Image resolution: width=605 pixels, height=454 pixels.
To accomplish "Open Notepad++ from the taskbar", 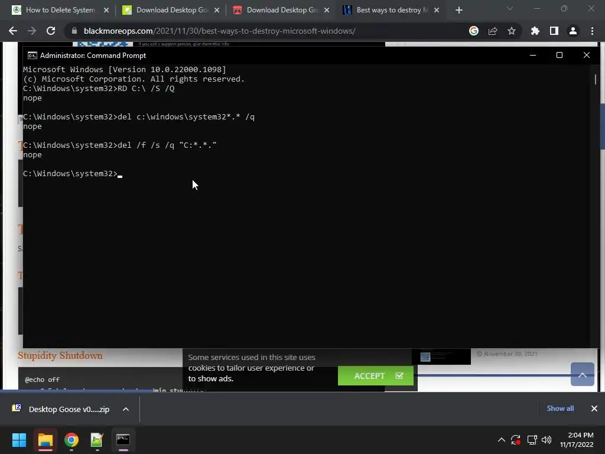I will point(97,440).
